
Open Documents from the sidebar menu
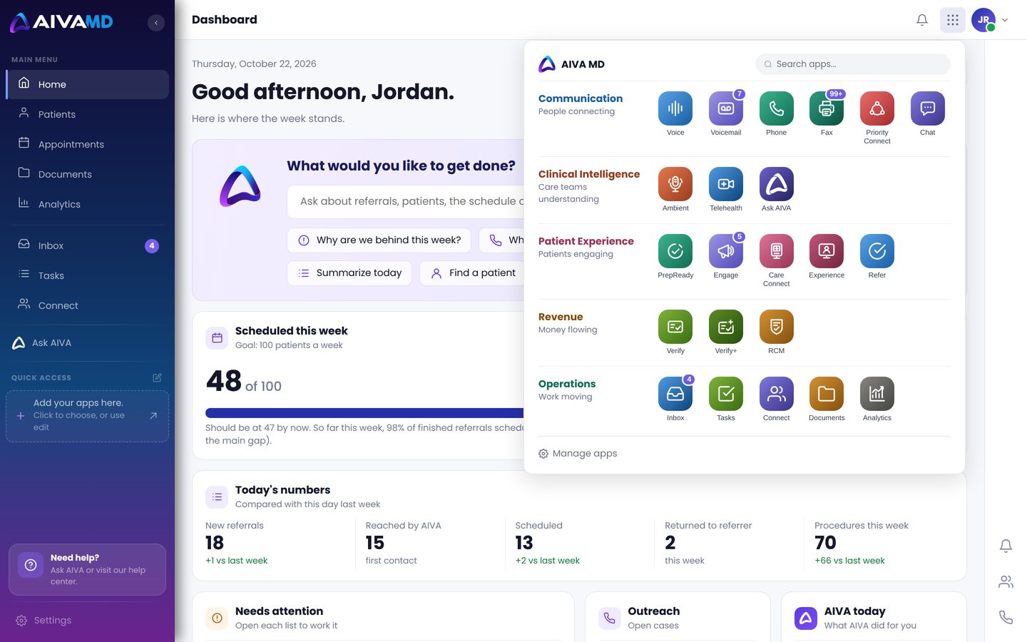point(87,174)
